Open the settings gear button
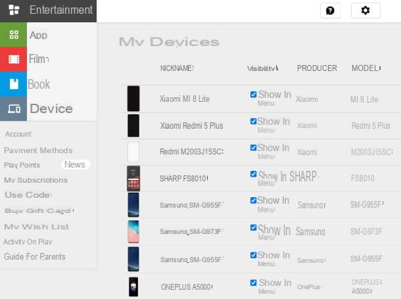 point(366,11)
